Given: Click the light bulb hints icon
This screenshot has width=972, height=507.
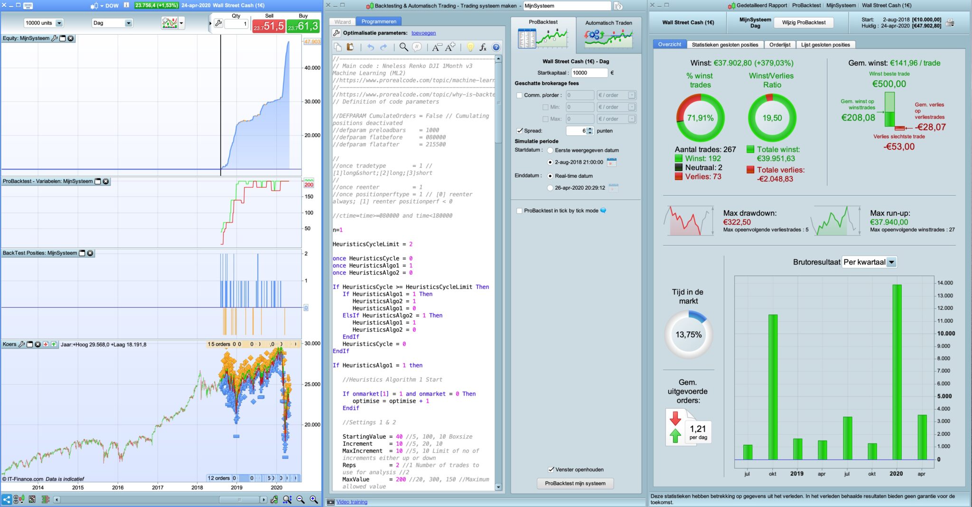Looking at the screenshot, I should point(470,47).
